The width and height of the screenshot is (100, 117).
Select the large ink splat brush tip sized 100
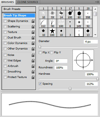coord(70,15)
